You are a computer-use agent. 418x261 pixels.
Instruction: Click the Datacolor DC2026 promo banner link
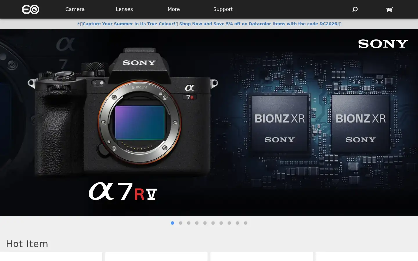click(209, 24)
